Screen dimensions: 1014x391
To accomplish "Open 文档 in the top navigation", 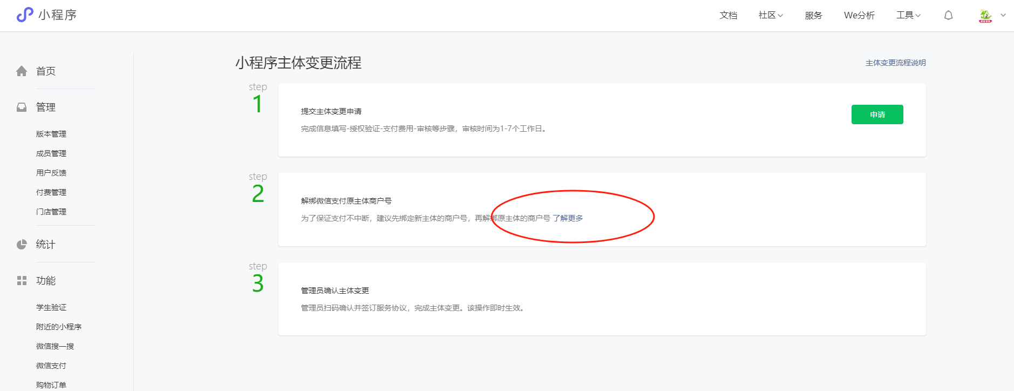I will coord(729,15).
